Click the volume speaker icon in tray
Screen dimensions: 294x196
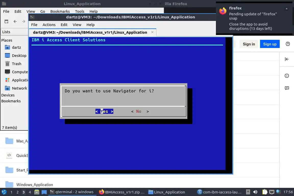pyautogui.click(x=255, y=192)
